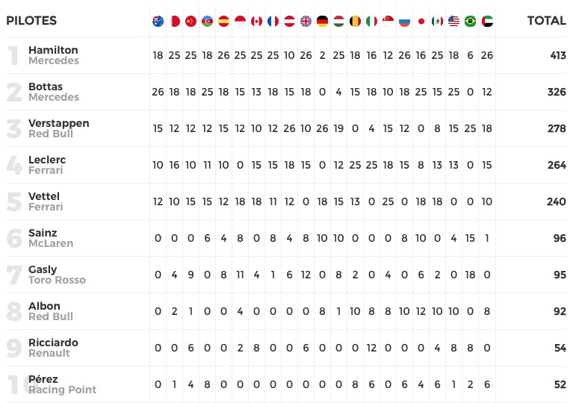
Task: Select the Italy flag icon
Action: (x=371, y=21)
